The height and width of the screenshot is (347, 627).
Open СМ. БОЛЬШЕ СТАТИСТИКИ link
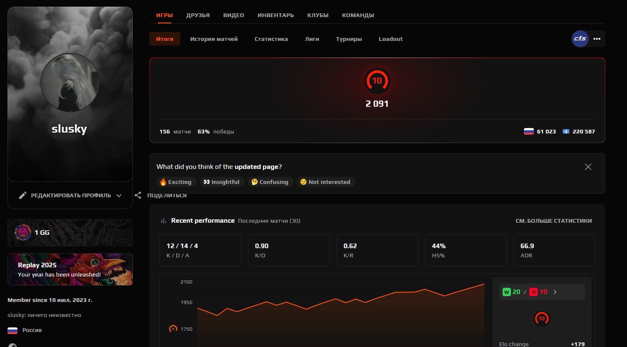[x=554, y=221]
